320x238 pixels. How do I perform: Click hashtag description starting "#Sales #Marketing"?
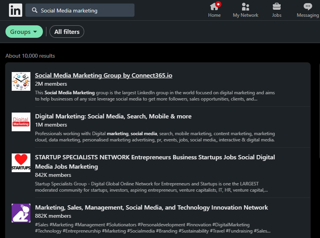coord(153,228)
